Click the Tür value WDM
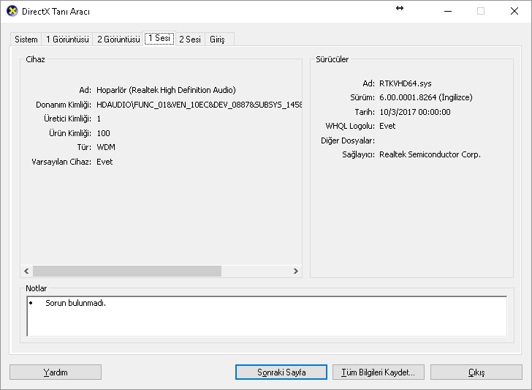 (x=106, y=148)
